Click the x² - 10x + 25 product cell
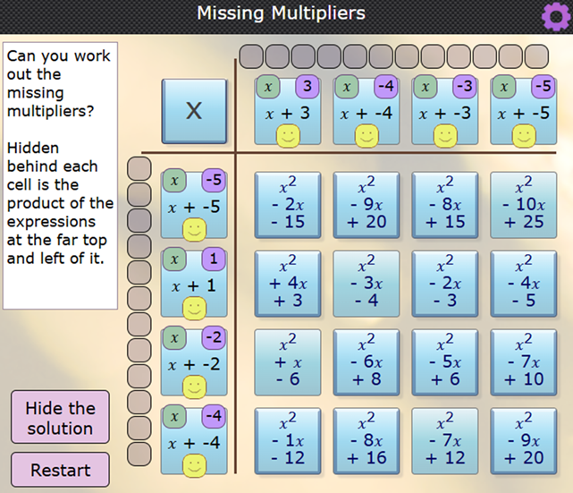Screen dimensions: 573x493 (x=523, y=204)
